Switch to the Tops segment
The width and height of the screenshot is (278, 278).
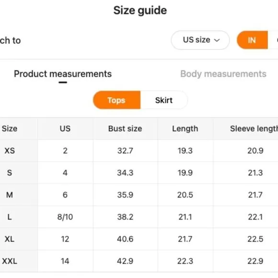click(116, 100)
